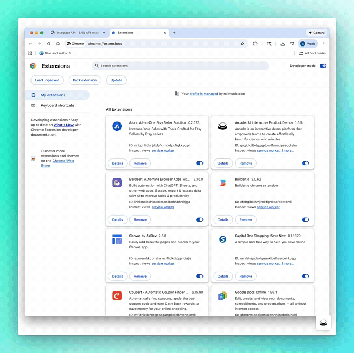Close the Integrate API tab
The height and width of the screenshot is (353, 354).
pos(104,33)
